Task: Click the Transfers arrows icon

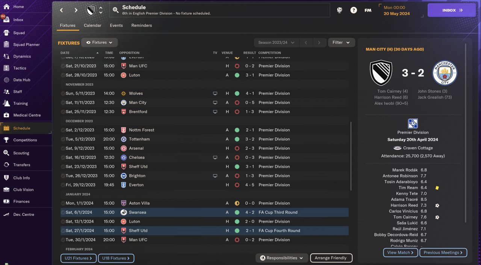Action: click(x=6, y=165)
